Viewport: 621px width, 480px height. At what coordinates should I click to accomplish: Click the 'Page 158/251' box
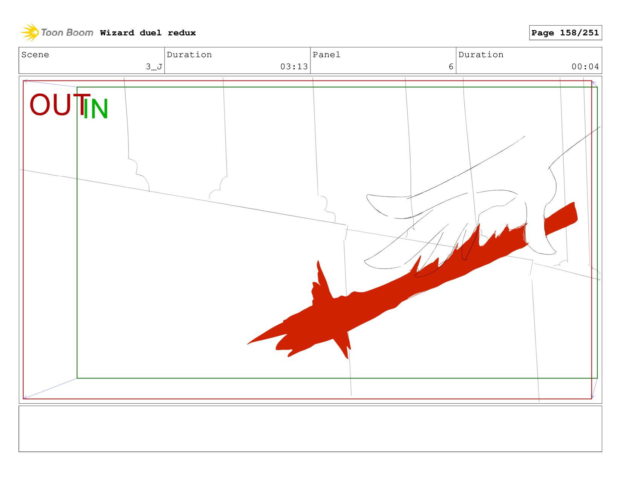point(565,33)
